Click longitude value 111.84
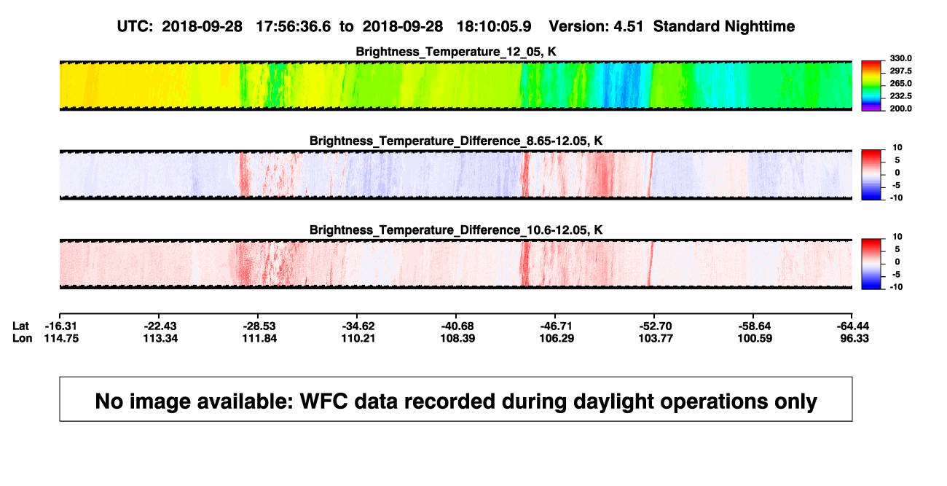947x486 pixels. [261, 338]
